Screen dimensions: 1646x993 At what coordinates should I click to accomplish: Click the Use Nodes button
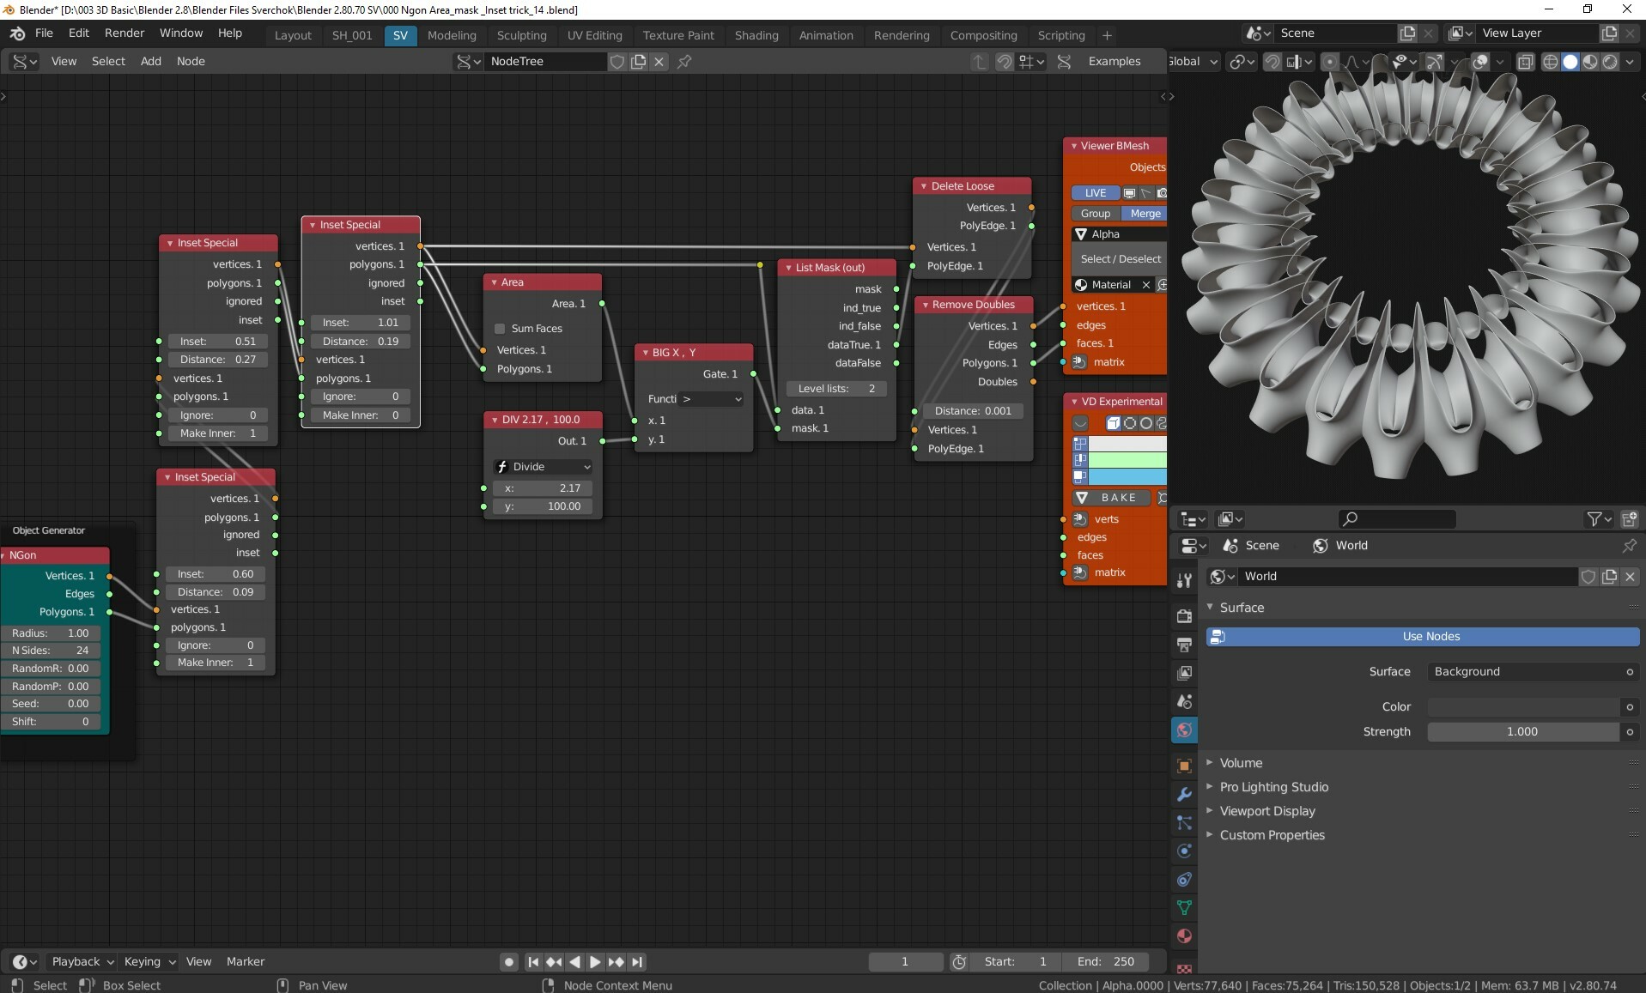pos(1430,636)
